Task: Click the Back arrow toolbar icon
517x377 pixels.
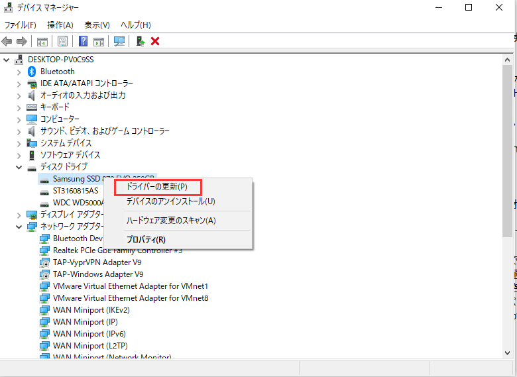Action: [7, 42]
